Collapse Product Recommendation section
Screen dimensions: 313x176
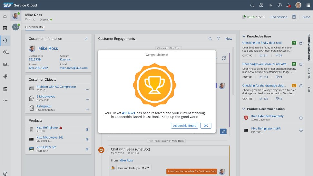(x=244, y=109)
